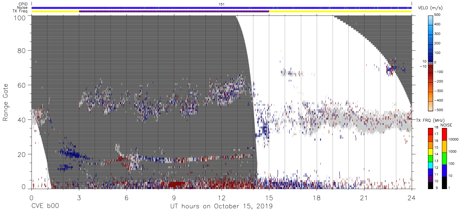Image resolution: width=463 pixels, height=214 pixels.
Task: Click the VELO (m/s) colorbar title
Action: (x=430, y=9)
